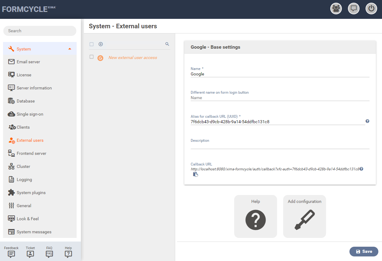The height and width of the screenshot is (261, 382).
Task: Open the Ticket icon in the bottom bar
Action: point(30,254)
